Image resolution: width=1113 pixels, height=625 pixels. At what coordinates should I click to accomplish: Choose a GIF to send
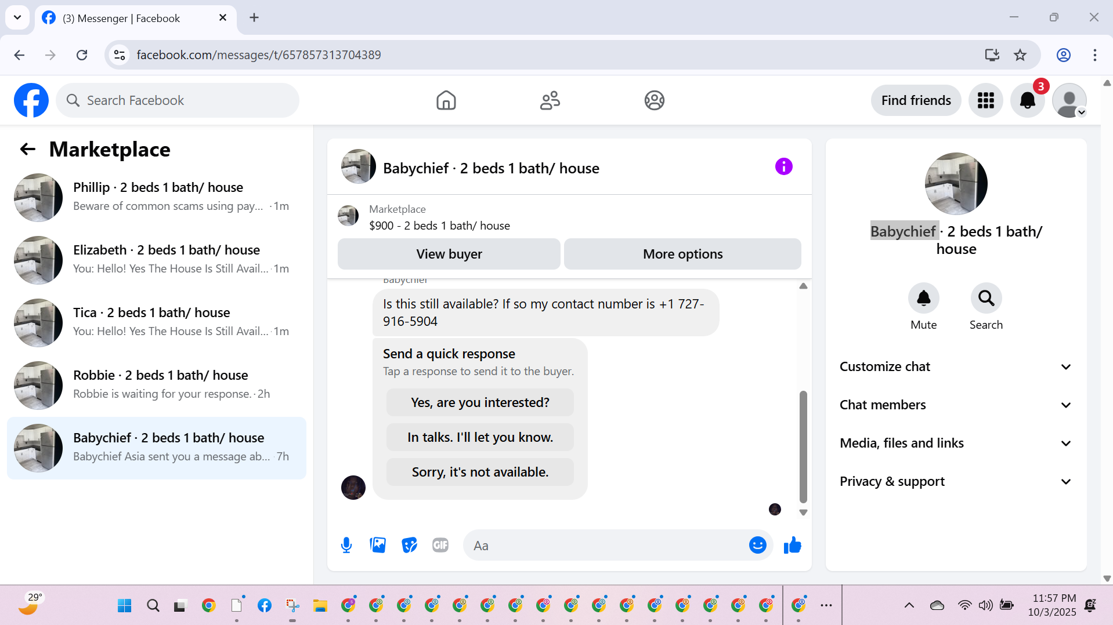click(440, 545)
